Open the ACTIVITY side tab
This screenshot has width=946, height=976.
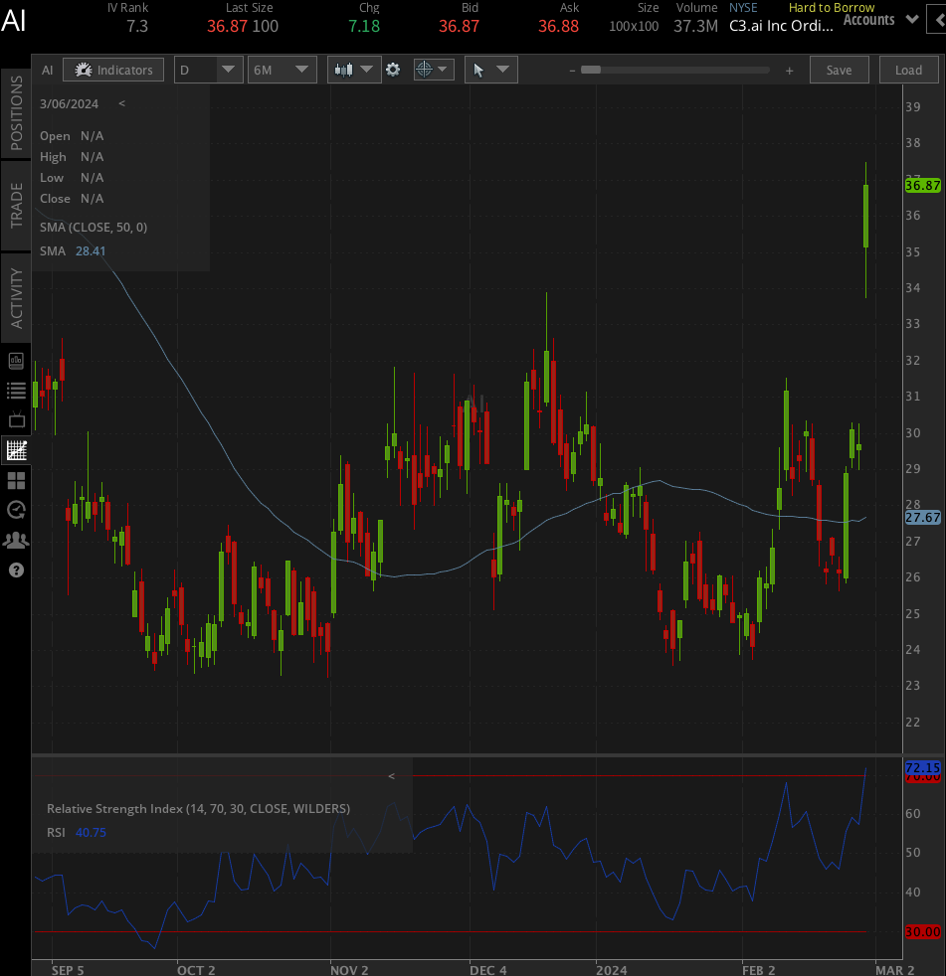tap(16, 299)
